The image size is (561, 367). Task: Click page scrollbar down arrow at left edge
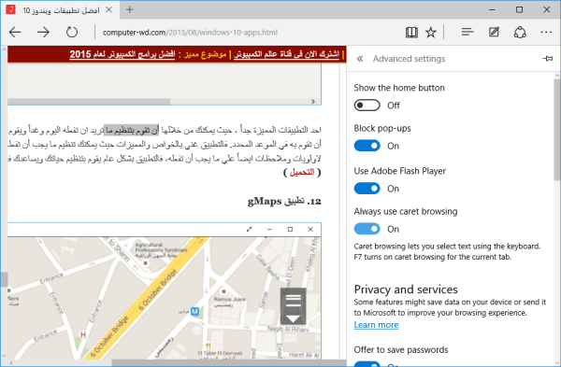tap(4, 356)
